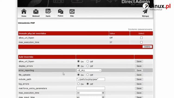Delete selected php.ini overrides
Viewport: 174px width, 98px height.
click(147, 47)
